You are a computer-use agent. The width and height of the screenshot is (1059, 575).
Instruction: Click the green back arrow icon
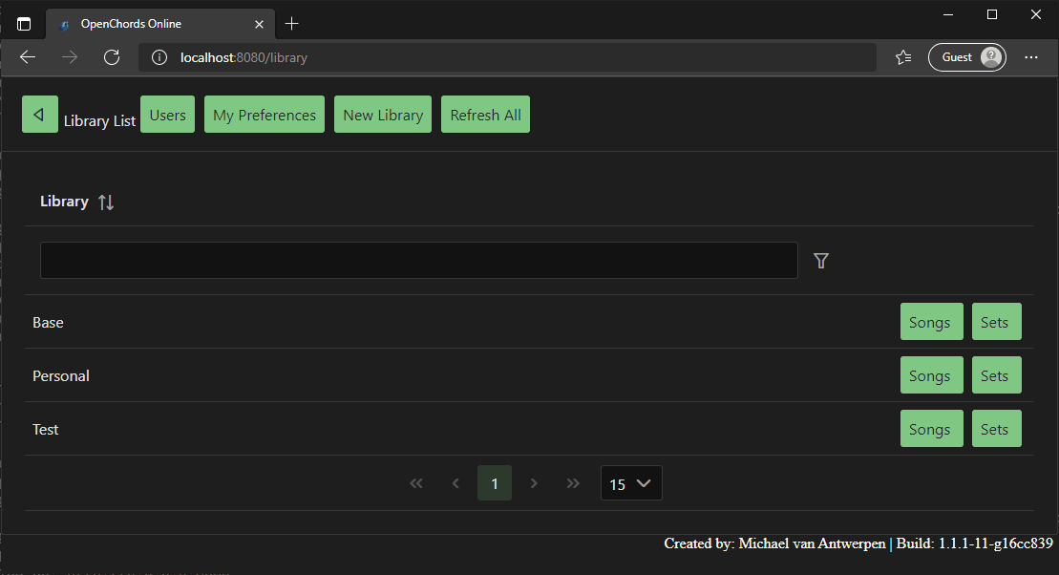coord(39,114)
